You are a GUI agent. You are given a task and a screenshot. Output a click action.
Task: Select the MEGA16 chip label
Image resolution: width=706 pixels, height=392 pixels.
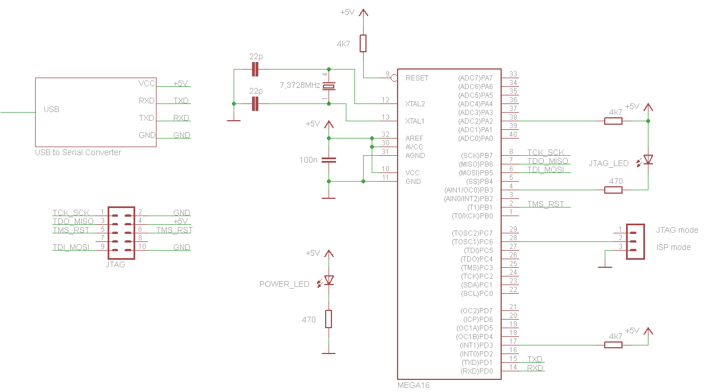(x=413, y=385)
